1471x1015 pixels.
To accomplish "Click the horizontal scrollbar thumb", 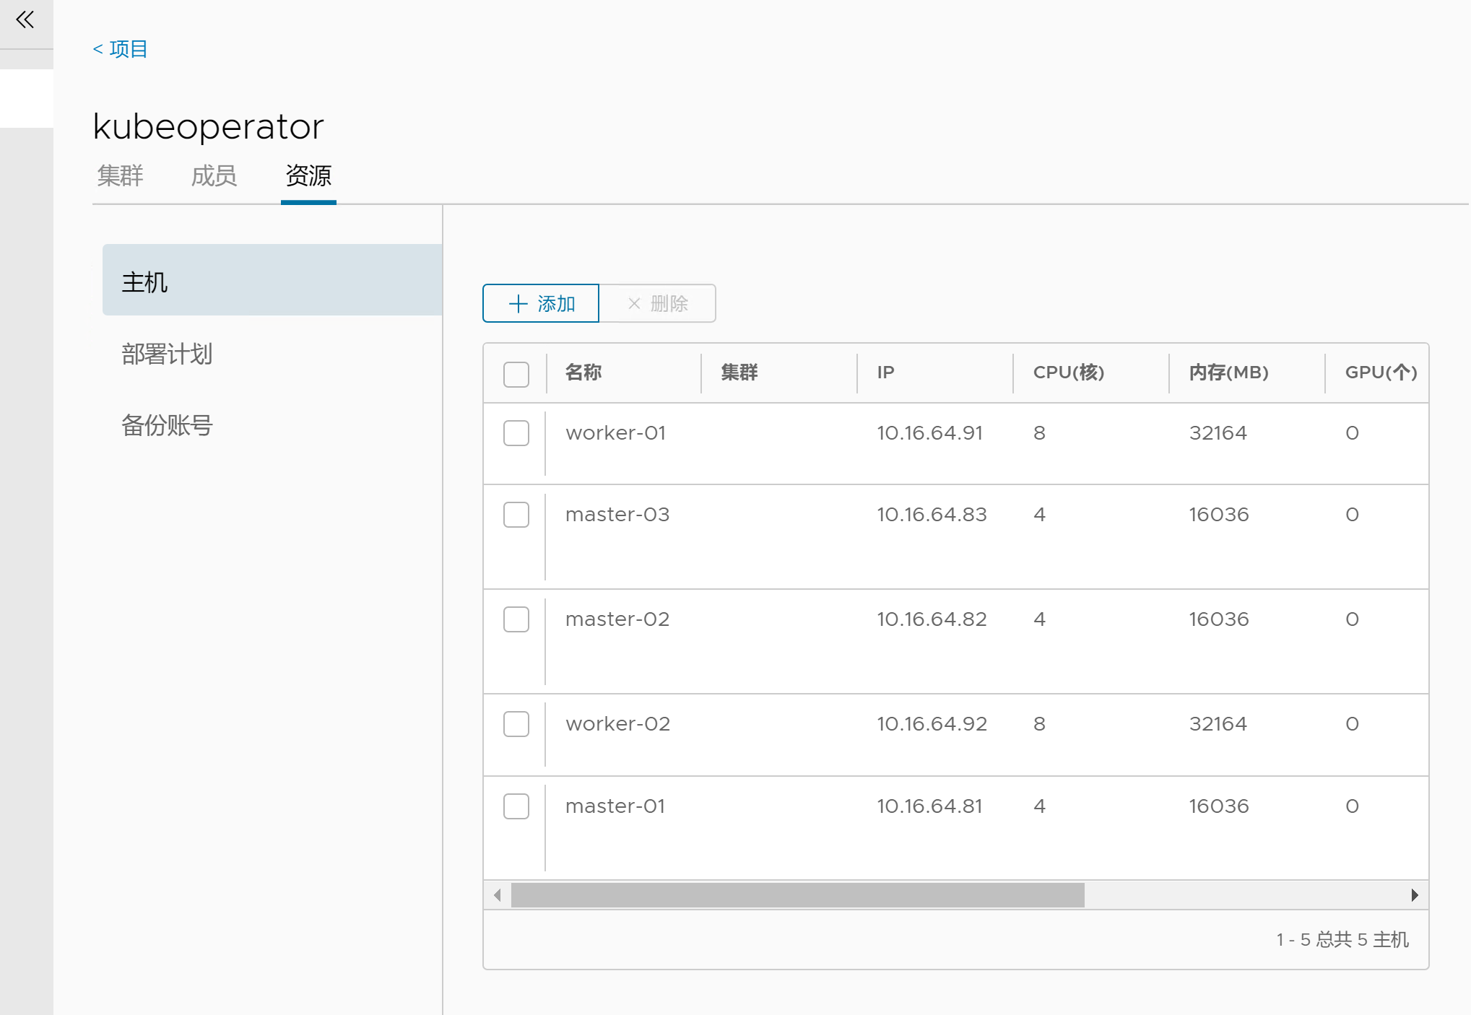I will point(798,895).
